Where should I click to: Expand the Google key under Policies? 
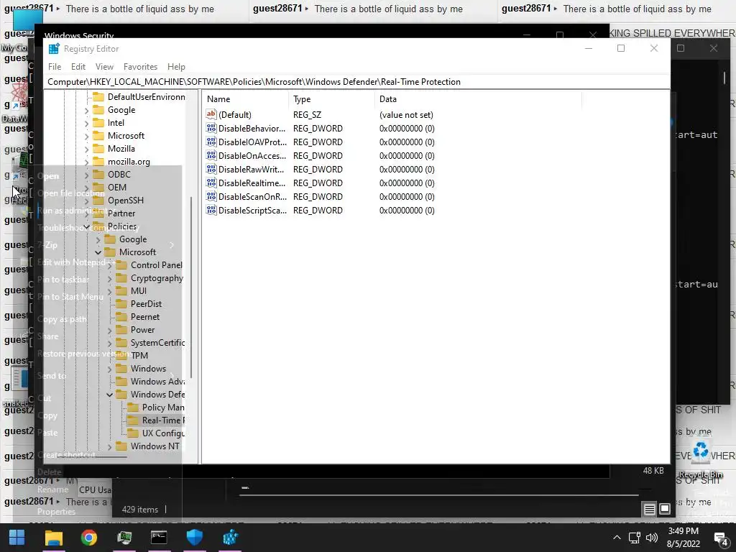click(98, 240)
